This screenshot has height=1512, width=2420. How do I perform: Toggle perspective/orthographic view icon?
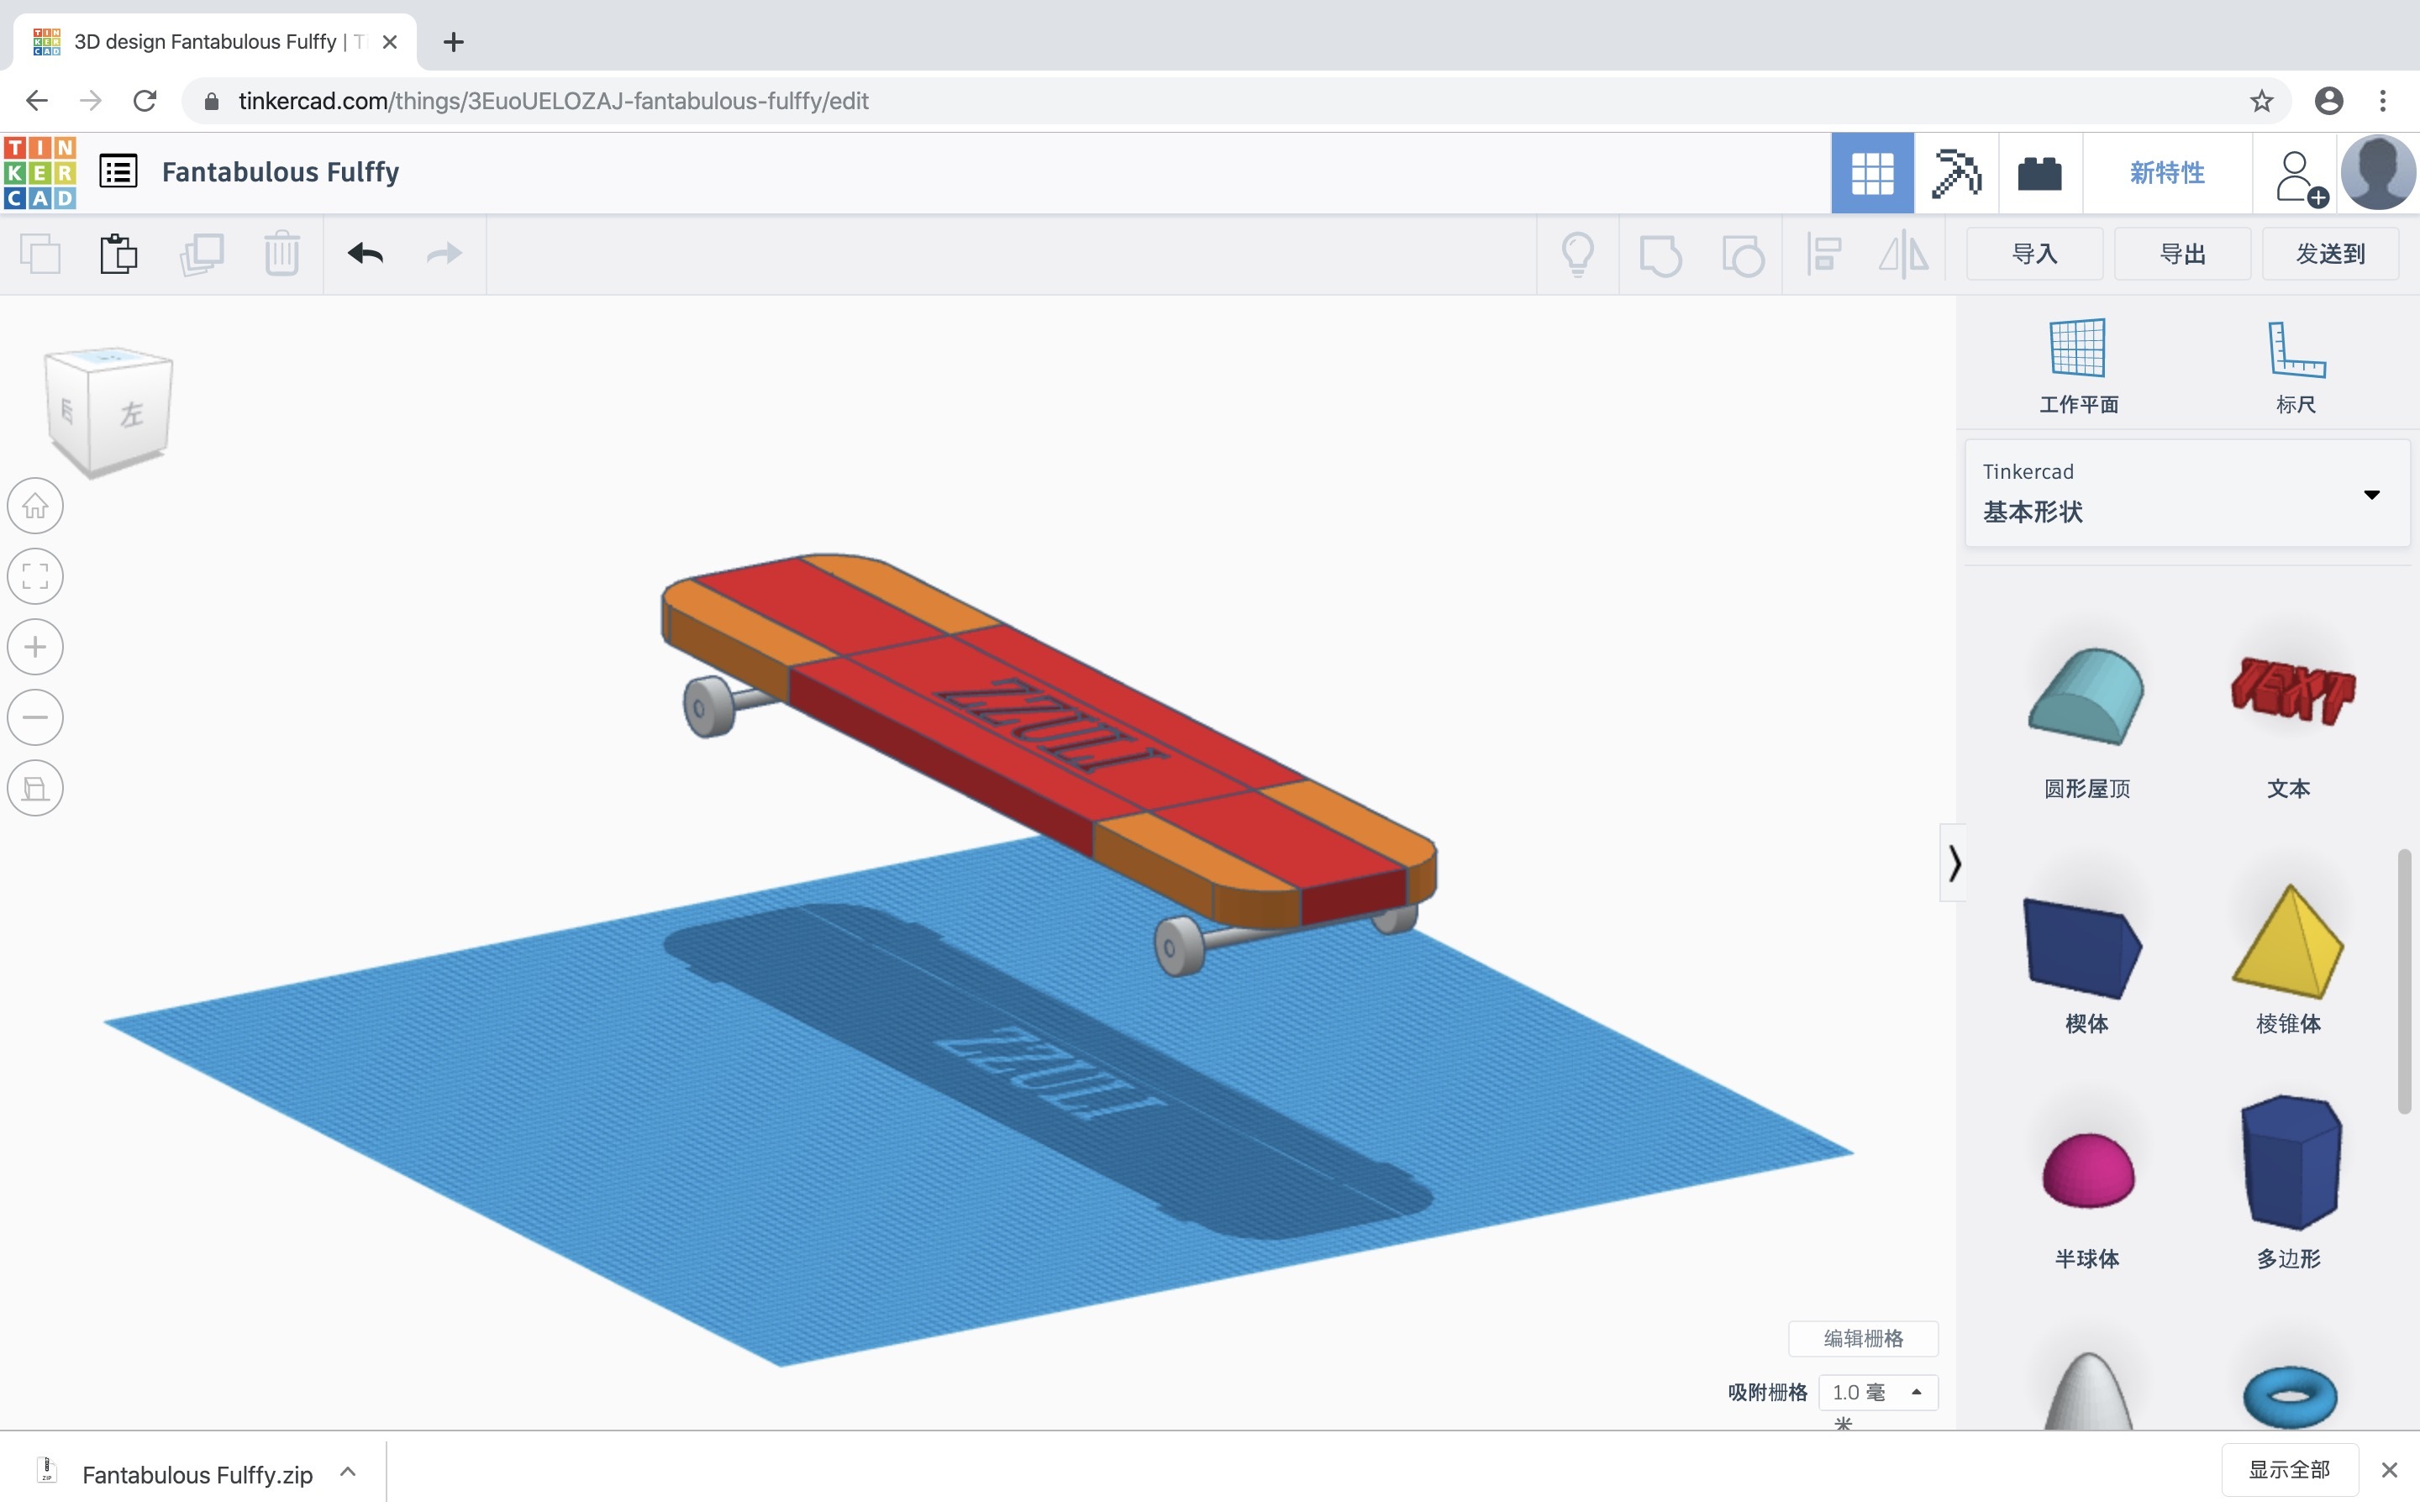point(35,788)
